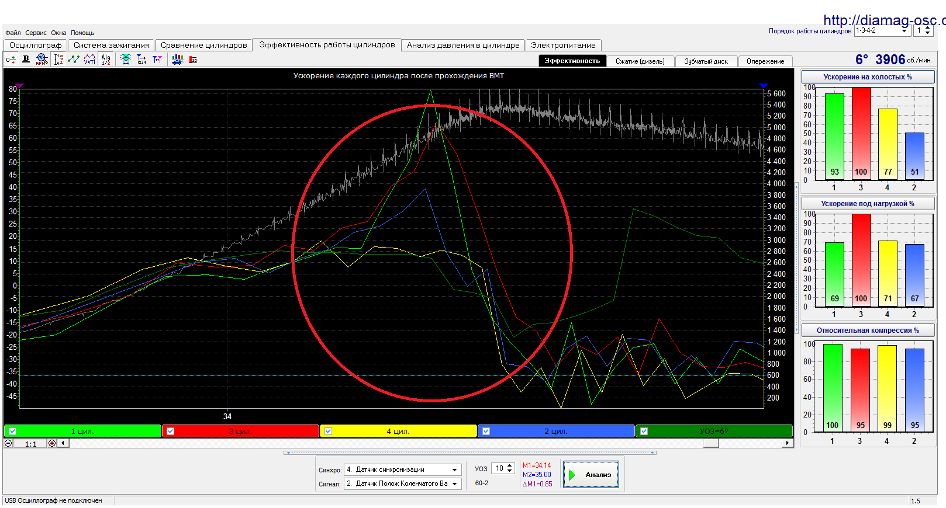
Task: Toggle the 2 цил. checkbox
Action: click(486, 431)
